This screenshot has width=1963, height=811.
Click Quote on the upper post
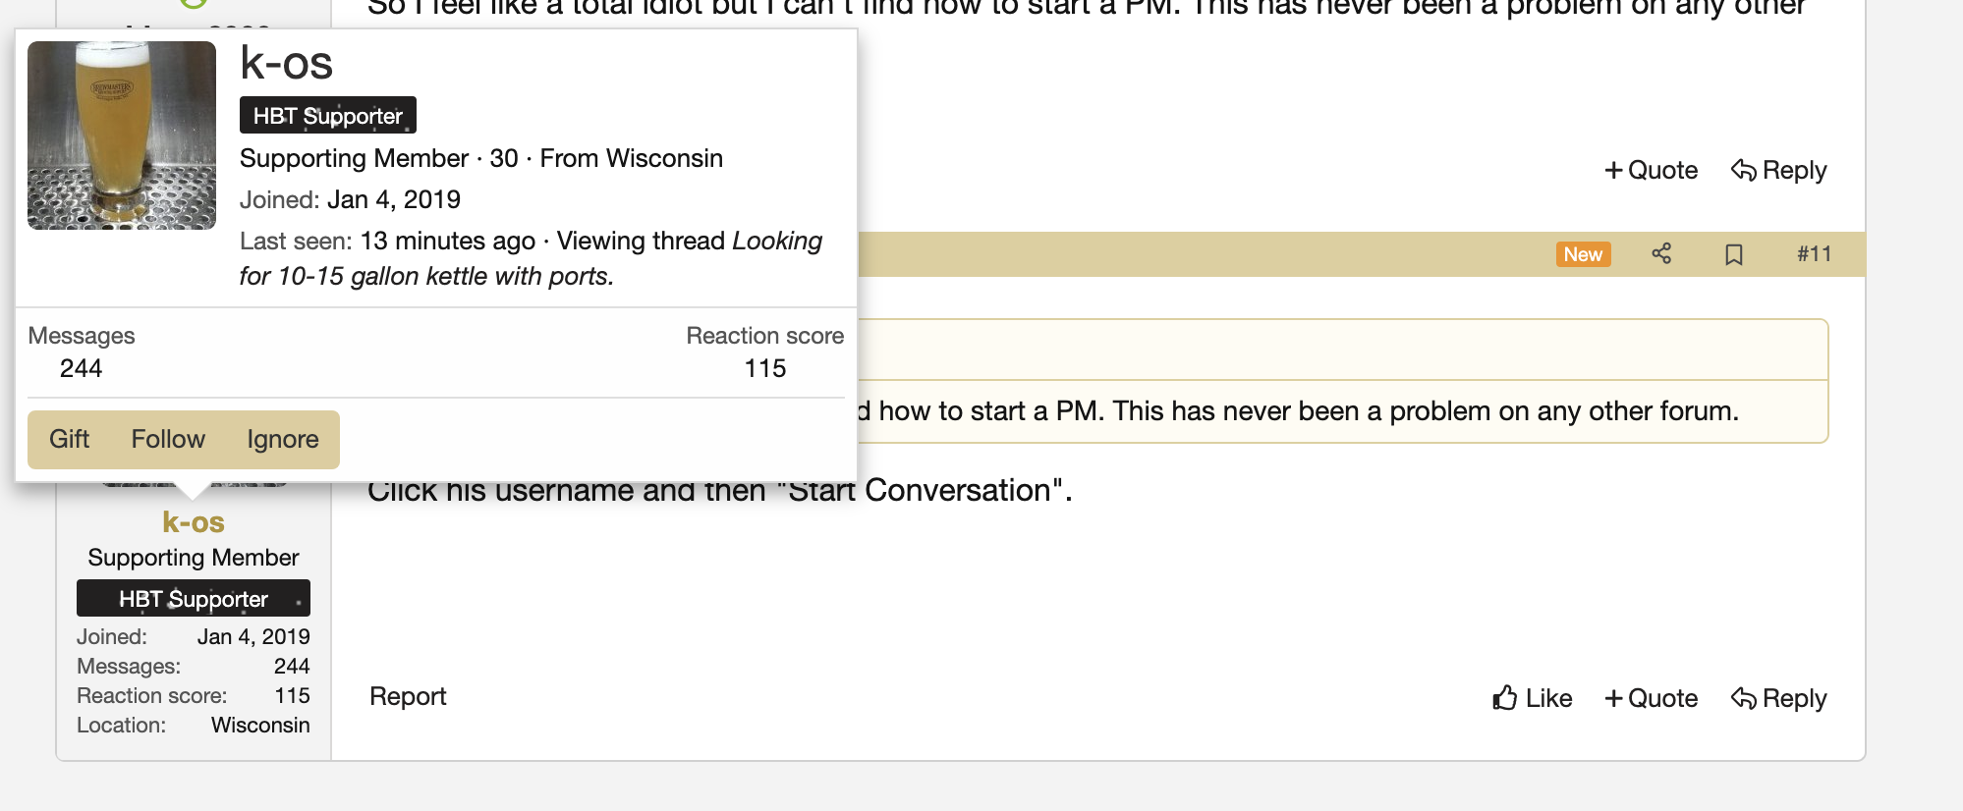point(1651,170)
